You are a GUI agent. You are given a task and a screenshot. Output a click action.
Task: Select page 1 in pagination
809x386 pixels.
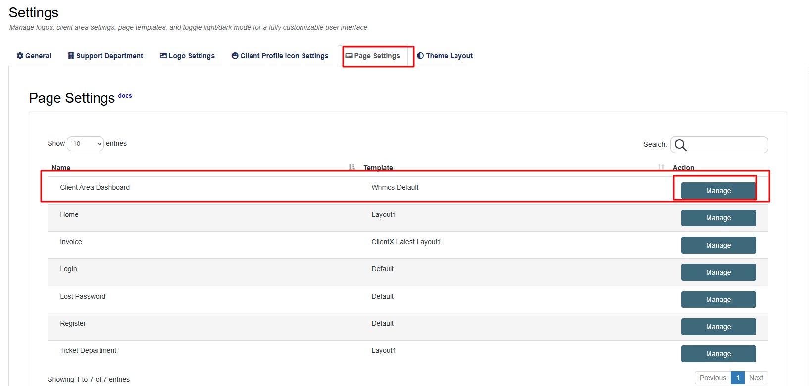click(737, 378)
